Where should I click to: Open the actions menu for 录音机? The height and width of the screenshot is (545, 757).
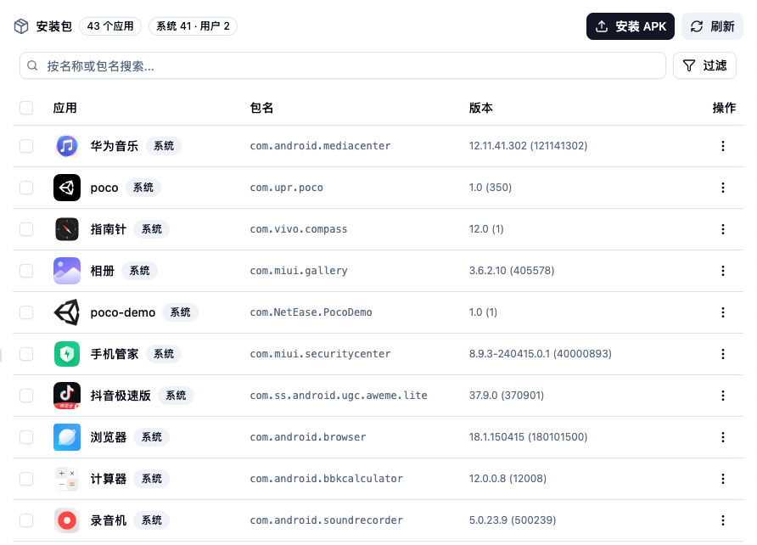click(x=723, y=520)
